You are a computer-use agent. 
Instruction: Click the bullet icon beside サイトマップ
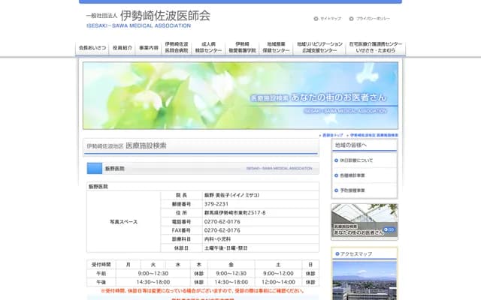point(315,18)
